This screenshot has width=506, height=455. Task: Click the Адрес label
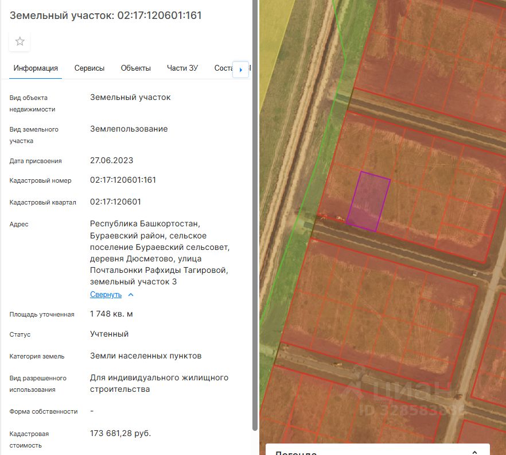(19, 224)
